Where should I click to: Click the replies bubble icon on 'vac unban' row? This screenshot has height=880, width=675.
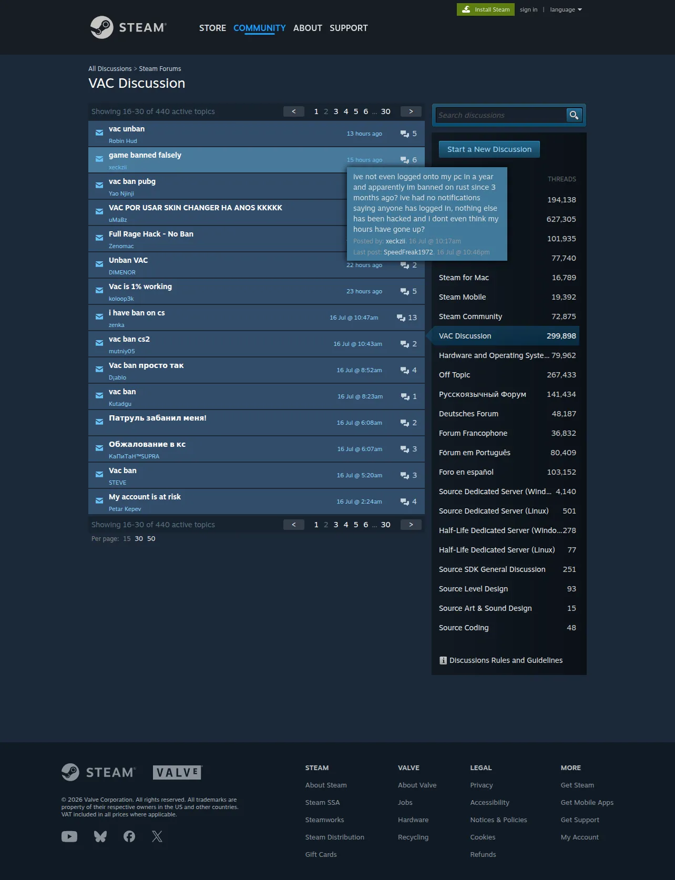[405, 134]
